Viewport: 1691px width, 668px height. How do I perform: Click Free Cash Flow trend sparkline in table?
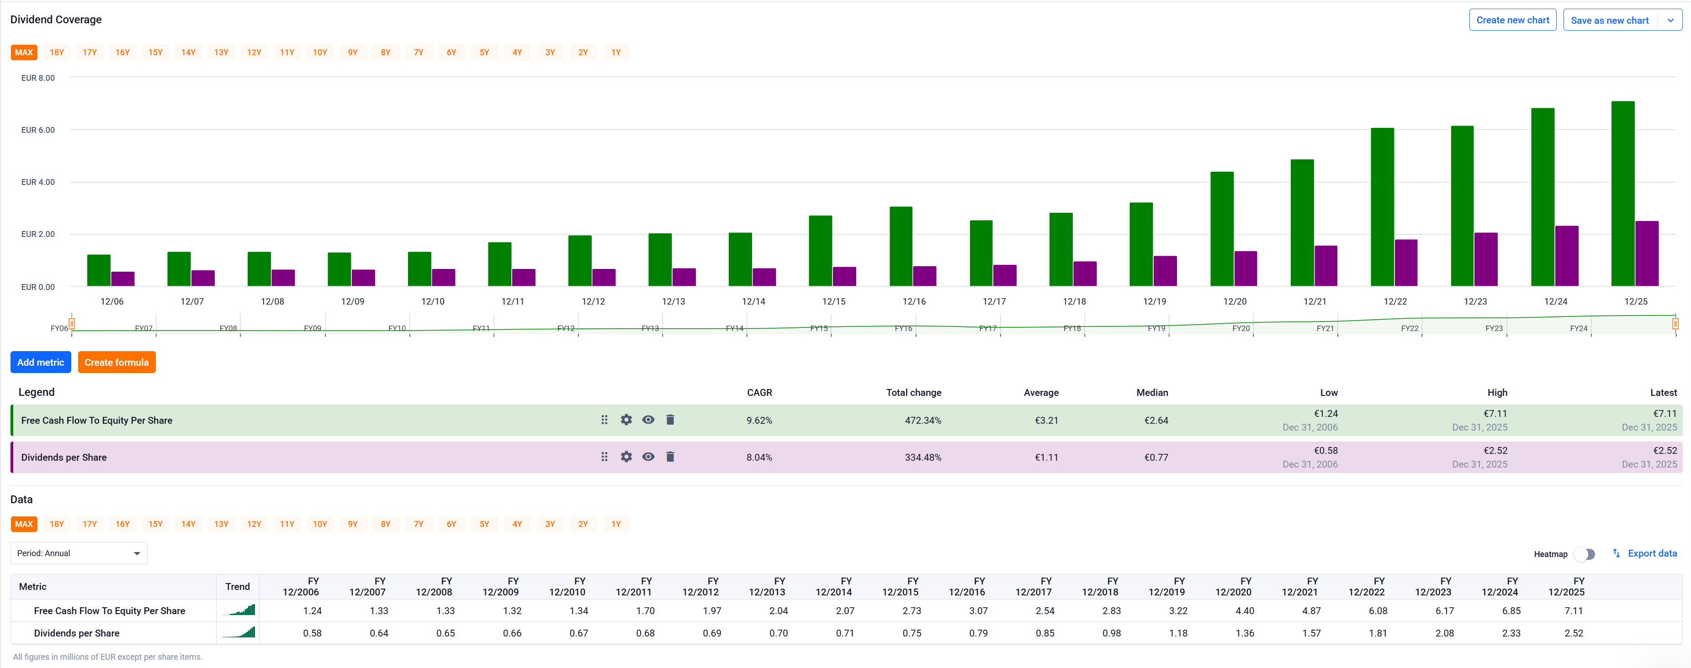(239, 610)
